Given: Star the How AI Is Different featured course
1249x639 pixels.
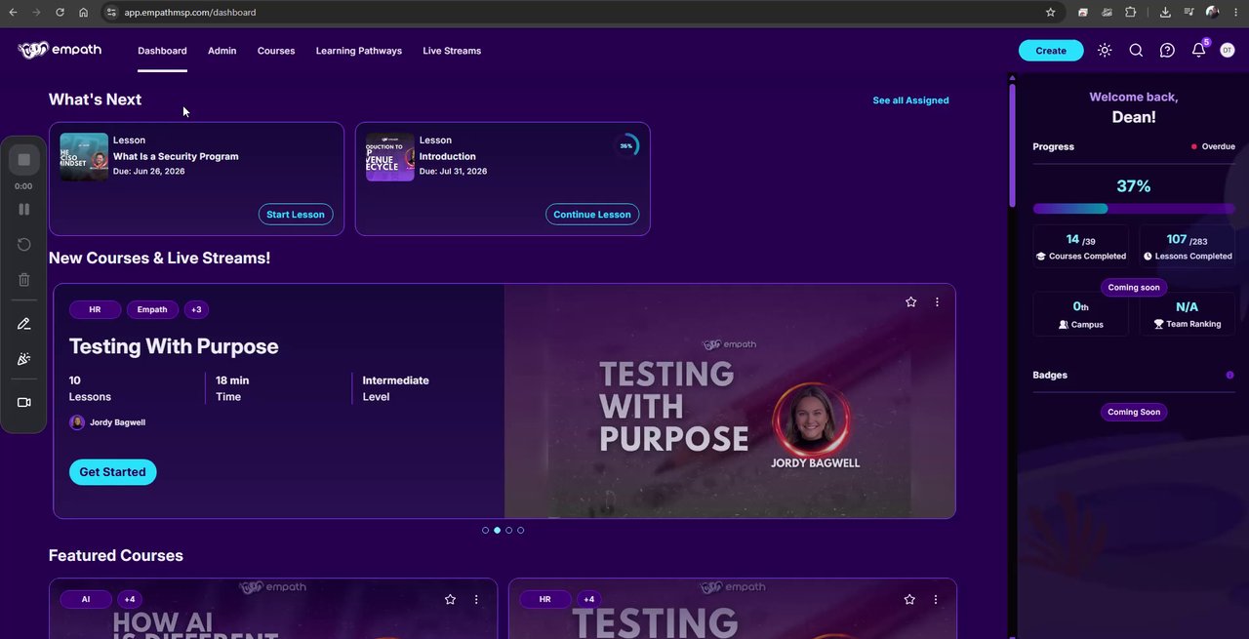Looking at the screenshot, I should [x=450, y=599].
